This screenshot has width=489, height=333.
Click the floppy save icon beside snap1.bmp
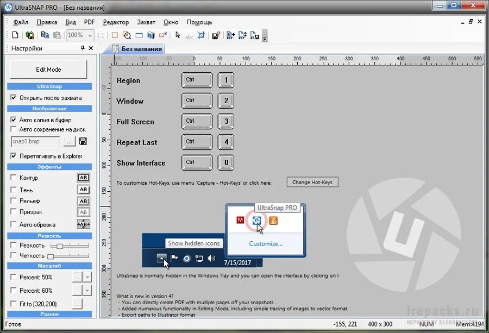[x=83, y=141]
